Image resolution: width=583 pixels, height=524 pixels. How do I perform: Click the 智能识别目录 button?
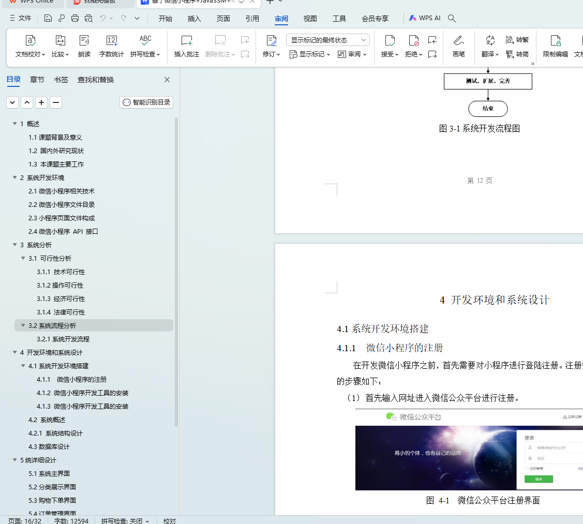(146, 102)
